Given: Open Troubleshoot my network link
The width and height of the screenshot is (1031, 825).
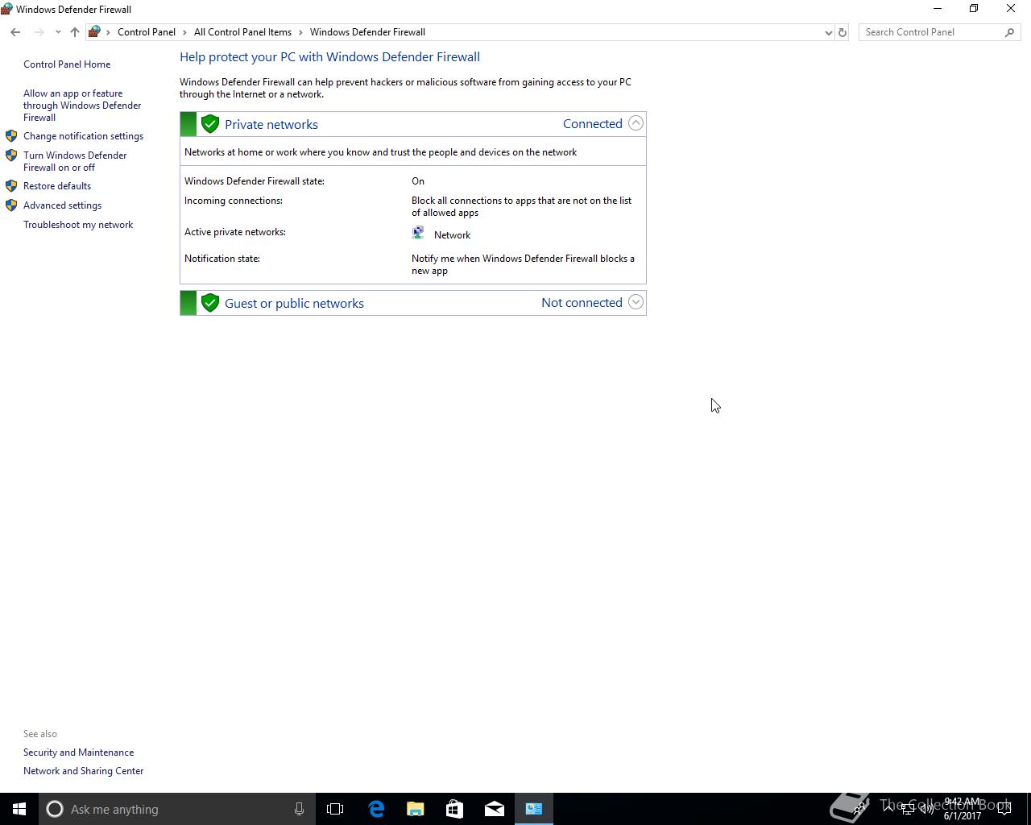Looking at the screenshot, I should pyautogui.click(x=78, y=225).
